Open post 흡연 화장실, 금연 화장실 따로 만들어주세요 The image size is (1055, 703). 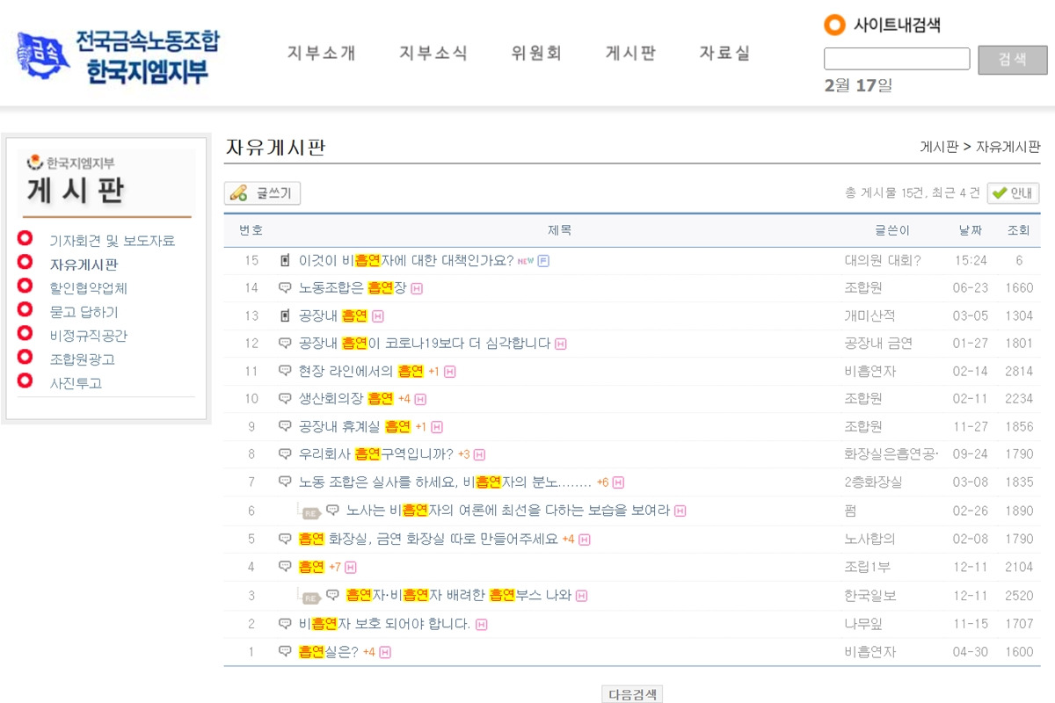[428, 539]
